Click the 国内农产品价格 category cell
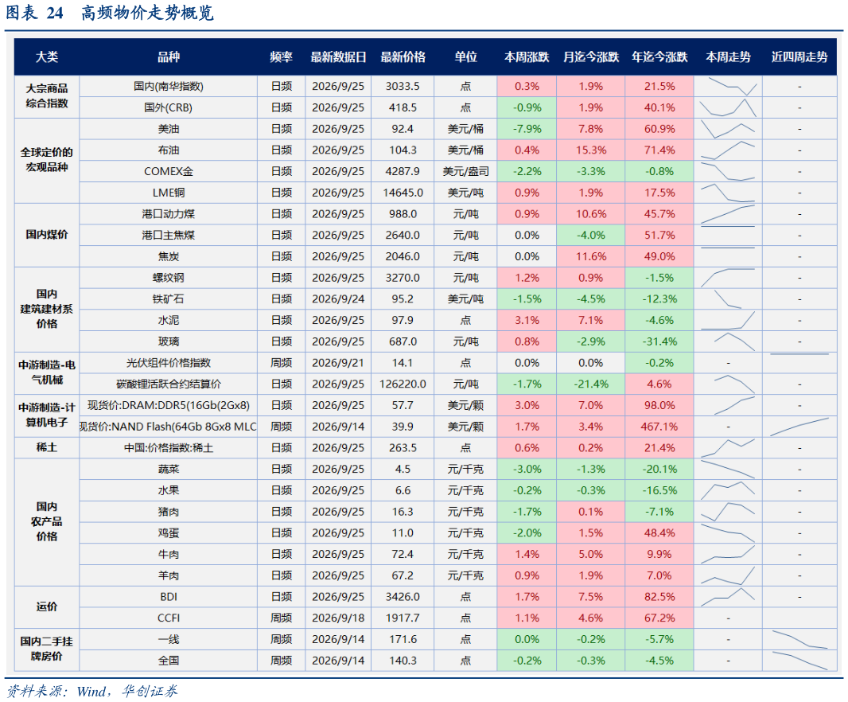 click(x=47, y=521)
